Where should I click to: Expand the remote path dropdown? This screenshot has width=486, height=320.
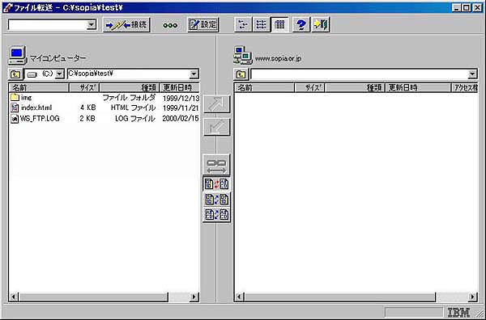[472, 74]
